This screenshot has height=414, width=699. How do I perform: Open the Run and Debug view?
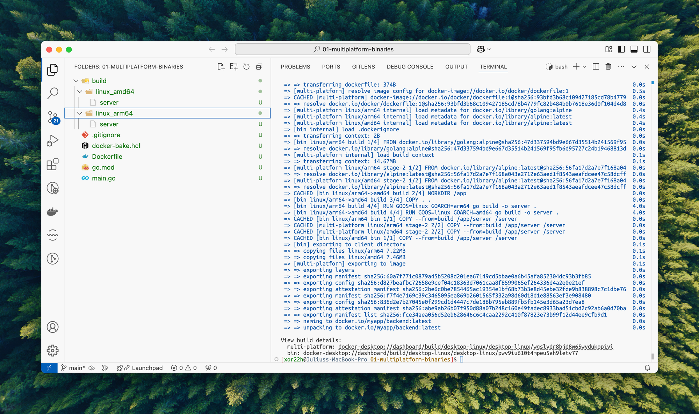[x=52, y=140]
